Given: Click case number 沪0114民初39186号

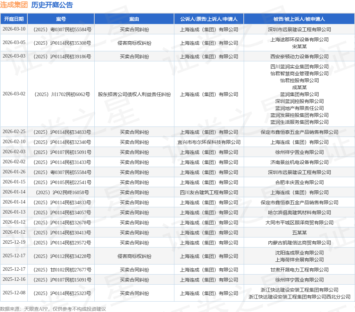Looking at the screenshot, I should 62,57.
